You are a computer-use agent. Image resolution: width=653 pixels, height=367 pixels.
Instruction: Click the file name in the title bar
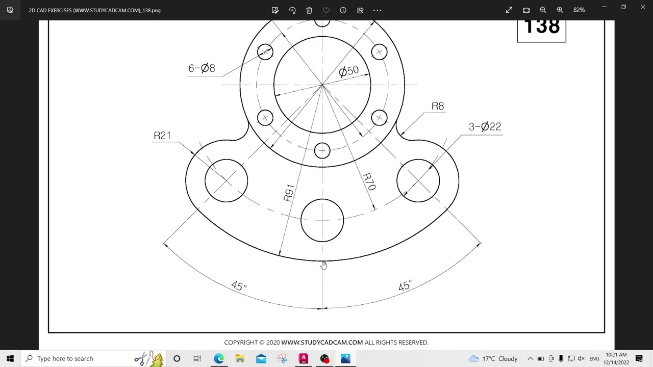click(94, 10)
